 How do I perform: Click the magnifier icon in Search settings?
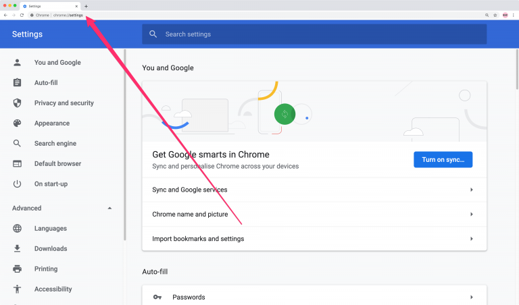point(153,34)
